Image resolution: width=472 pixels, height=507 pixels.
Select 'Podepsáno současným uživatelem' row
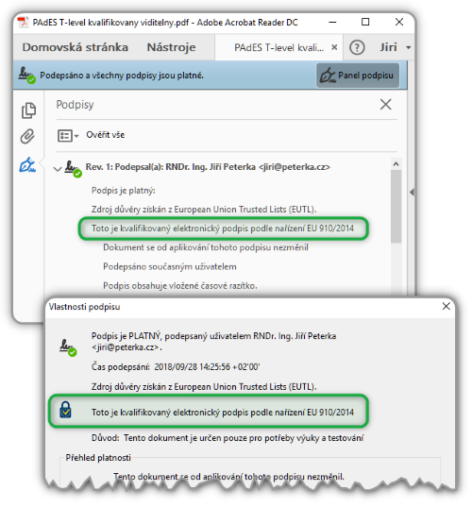[170, 266]
